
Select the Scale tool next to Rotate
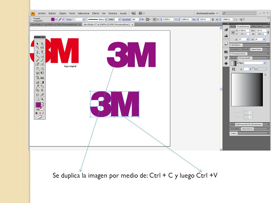42,69
